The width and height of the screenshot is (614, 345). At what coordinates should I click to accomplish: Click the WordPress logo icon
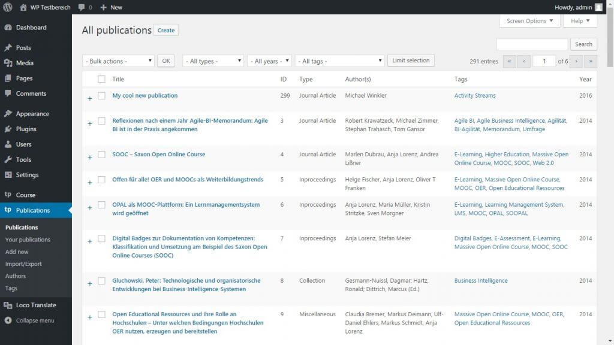pos(8,7)
